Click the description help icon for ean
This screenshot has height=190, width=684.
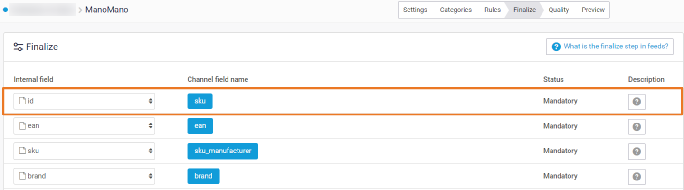point(636,127)
